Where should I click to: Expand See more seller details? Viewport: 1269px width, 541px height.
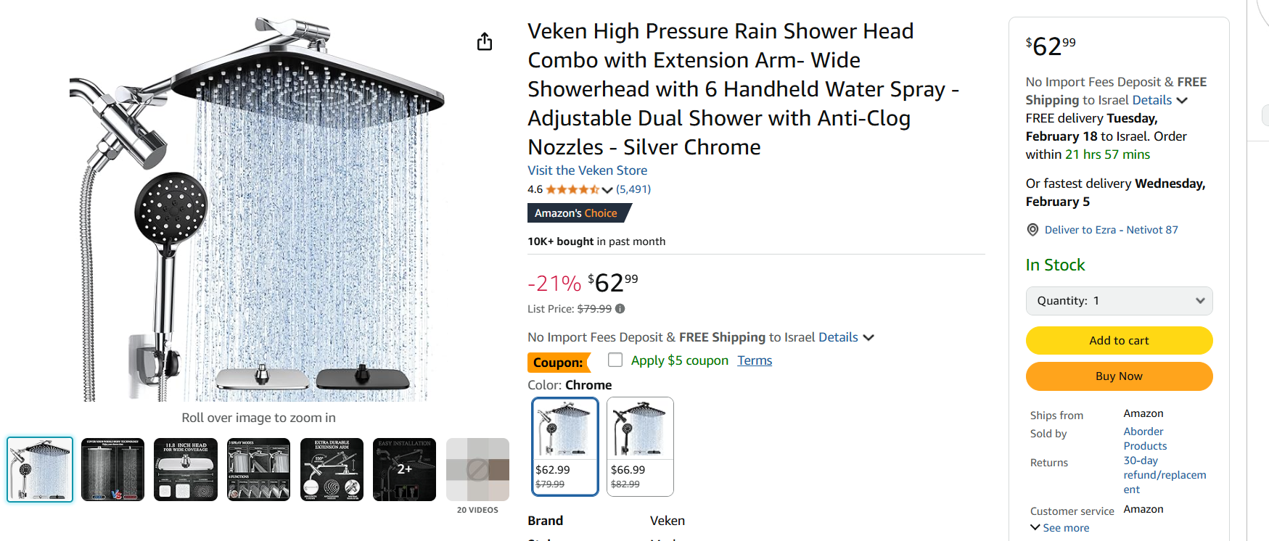[x=1059, y=528]
